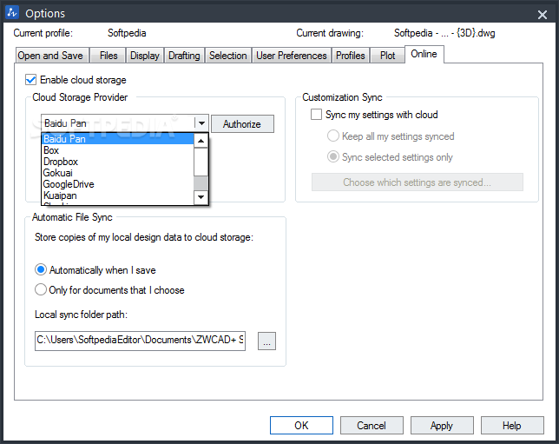Uncheck Enable cloud storage
Image resolution: width=559 pixels, height=444 pixels.
(31, 80)
